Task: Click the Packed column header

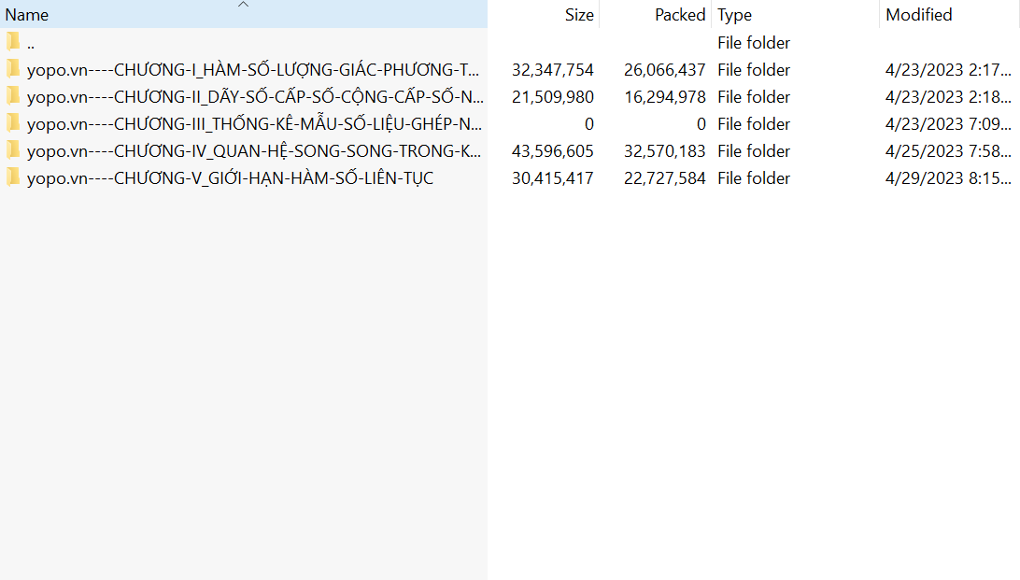Action: (679, 15)
